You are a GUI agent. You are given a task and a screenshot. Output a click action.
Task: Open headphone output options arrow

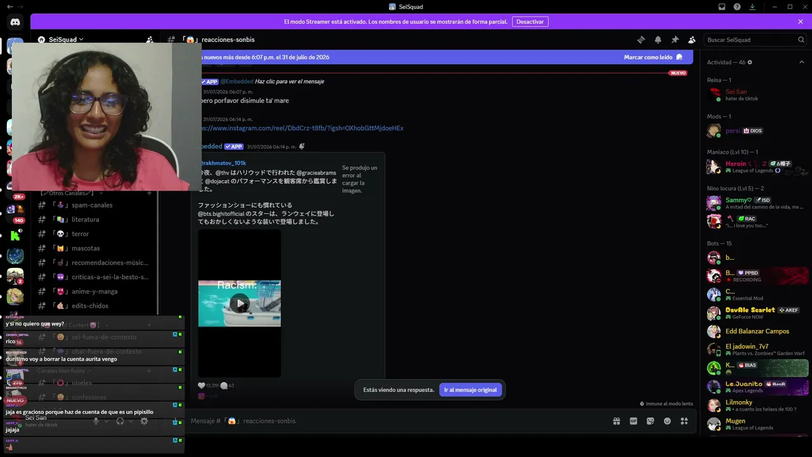pos(130,421)
